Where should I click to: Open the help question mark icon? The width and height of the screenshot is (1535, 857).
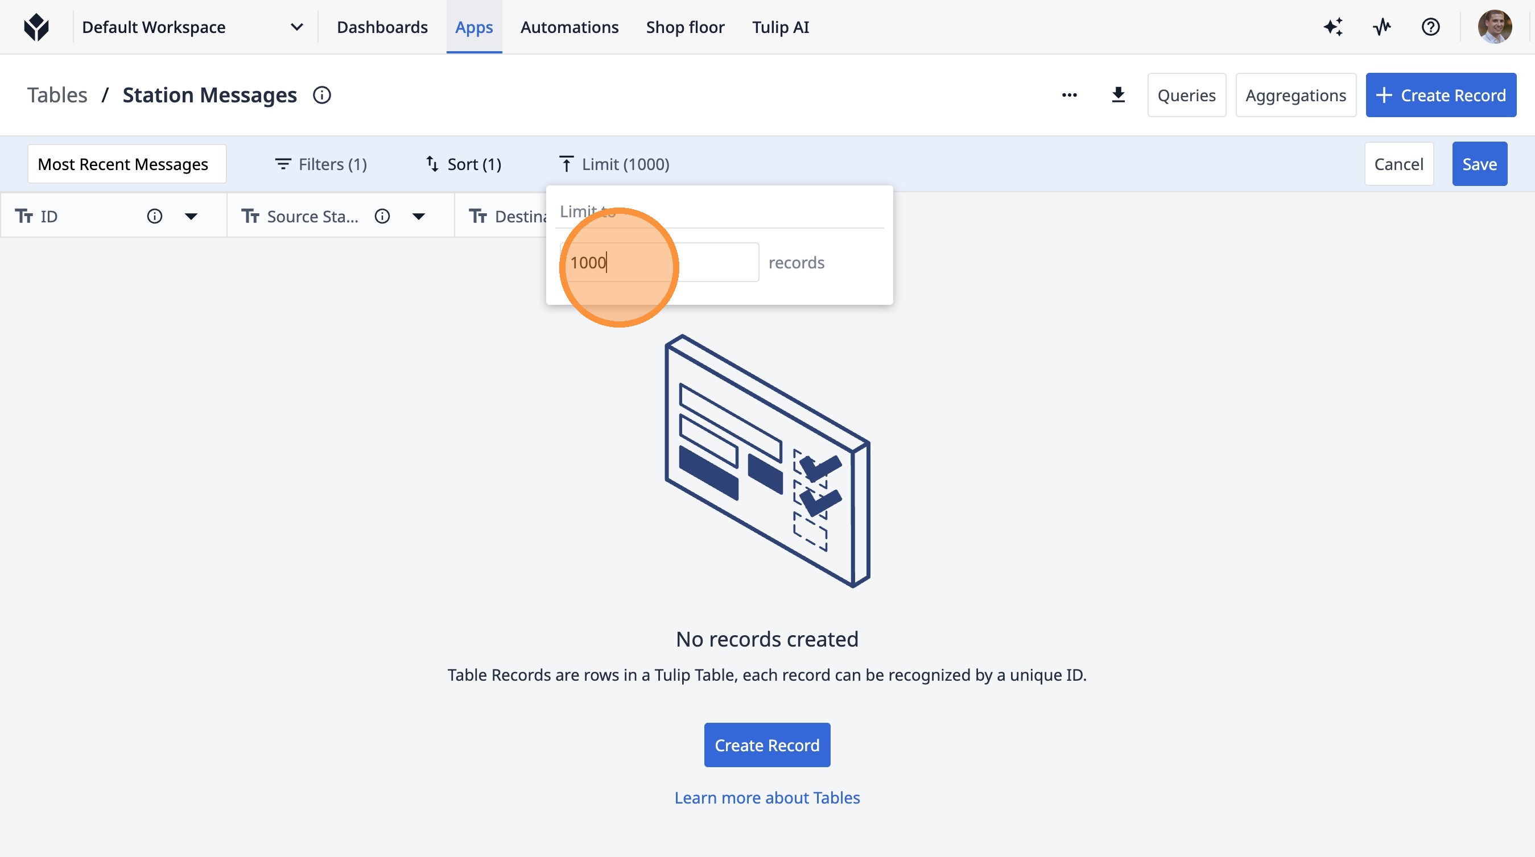tap(1430, 27)
